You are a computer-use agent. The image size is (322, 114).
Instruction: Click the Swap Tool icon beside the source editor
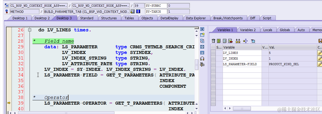tap(202, 41)
